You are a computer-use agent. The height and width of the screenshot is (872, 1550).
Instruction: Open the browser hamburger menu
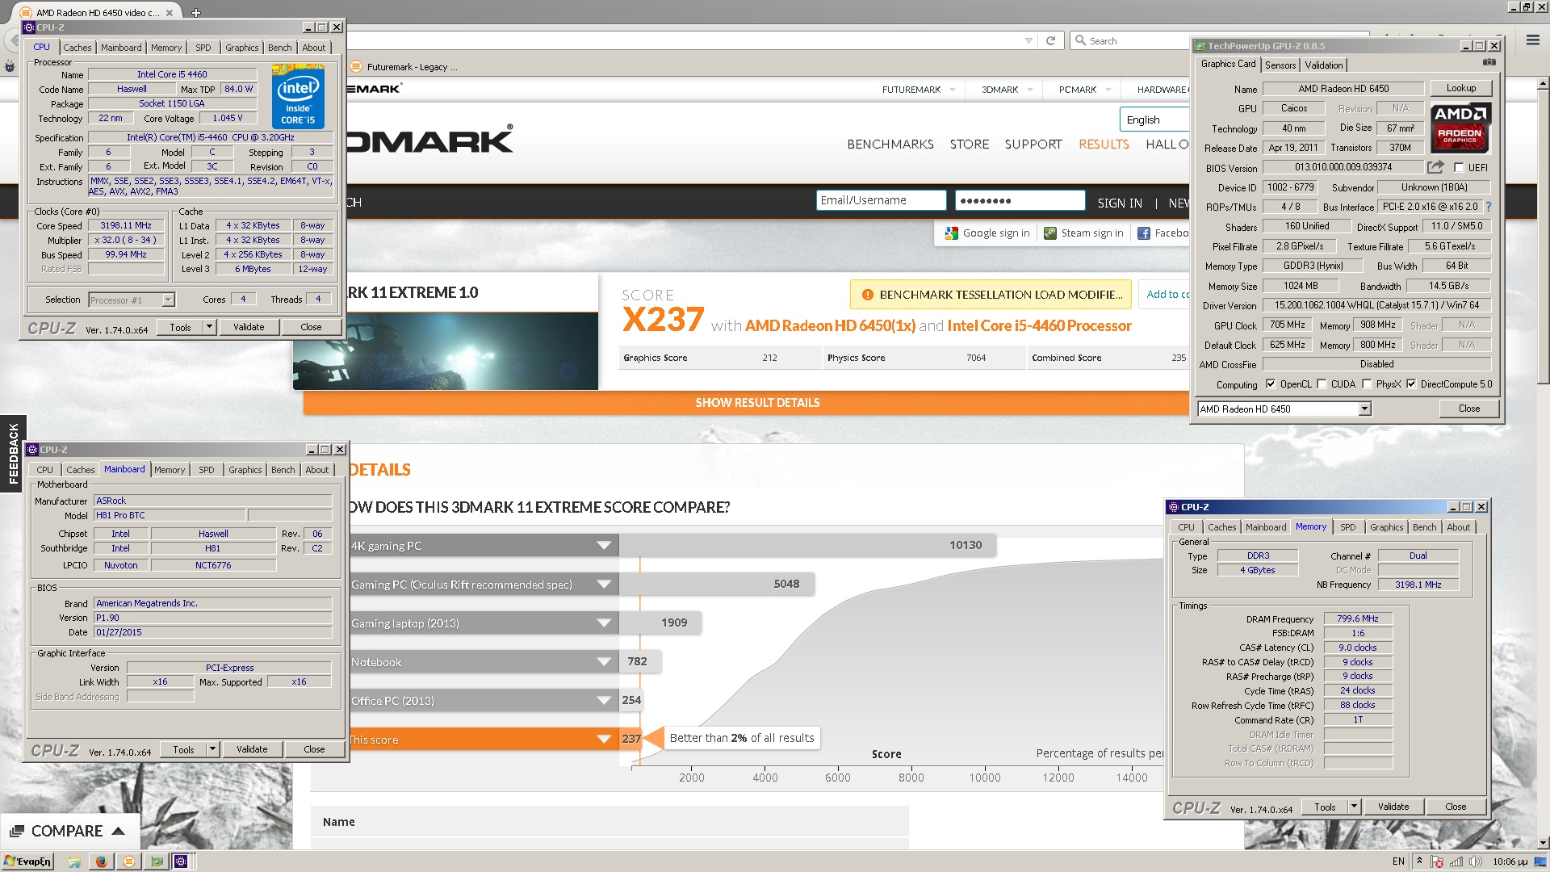(x=1532, y=40)
